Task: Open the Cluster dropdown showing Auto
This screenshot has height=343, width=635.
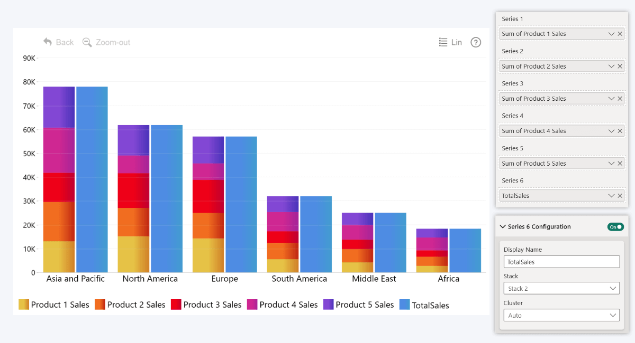Action: (561, 316)
